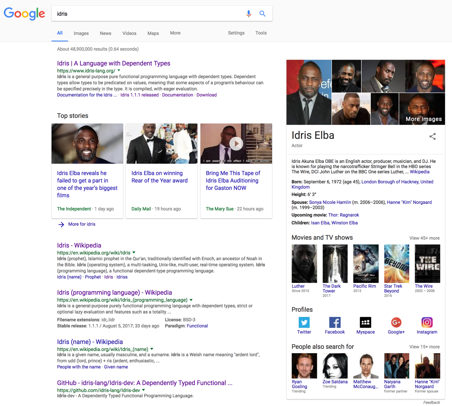The image size is (452, 406).
Task: Expand the github.com Idris-dev URL dropdown arrow
Action: (144, 390)
